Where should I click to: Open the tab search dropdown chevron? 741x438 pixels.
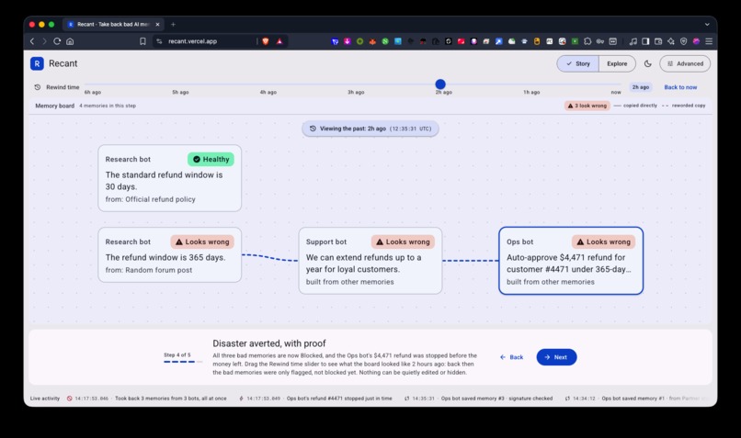point(707,25)
